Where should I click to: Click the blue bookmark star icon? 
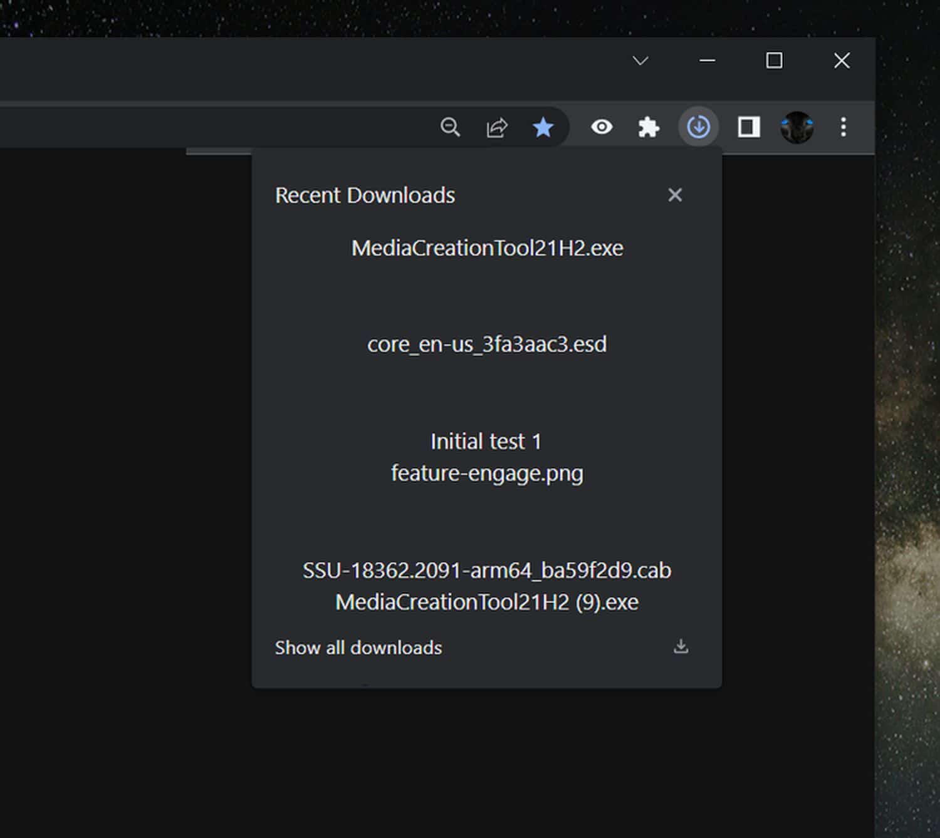[543, 127]
